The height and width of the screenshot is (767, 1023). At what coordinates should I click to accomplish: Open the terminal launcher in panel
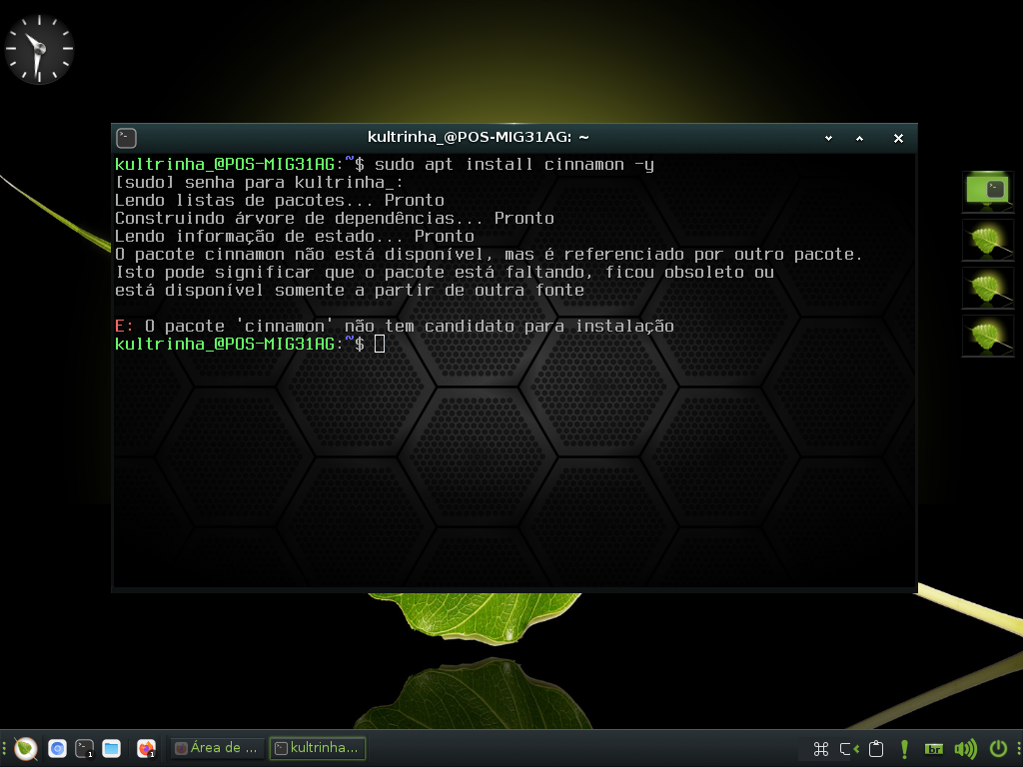pyautogui.click(x=84, y=749)
